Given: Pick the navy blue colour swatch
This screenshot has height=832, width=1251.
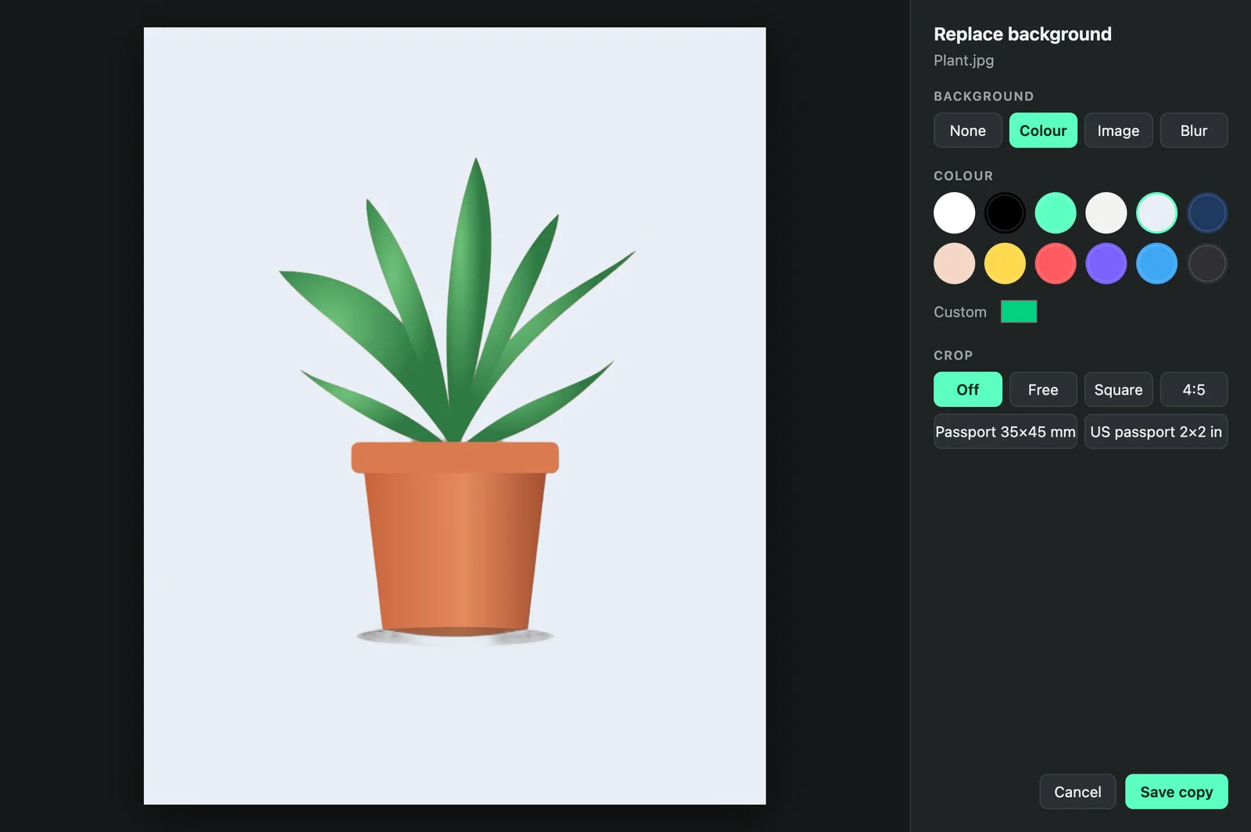Looking at the screenshot, I should click(x=1207, y=212).
